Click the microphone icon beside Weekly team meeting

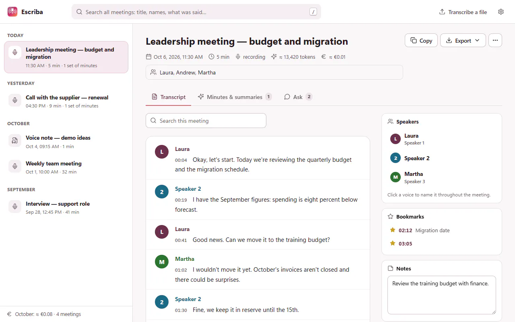[x=15, y=166]
